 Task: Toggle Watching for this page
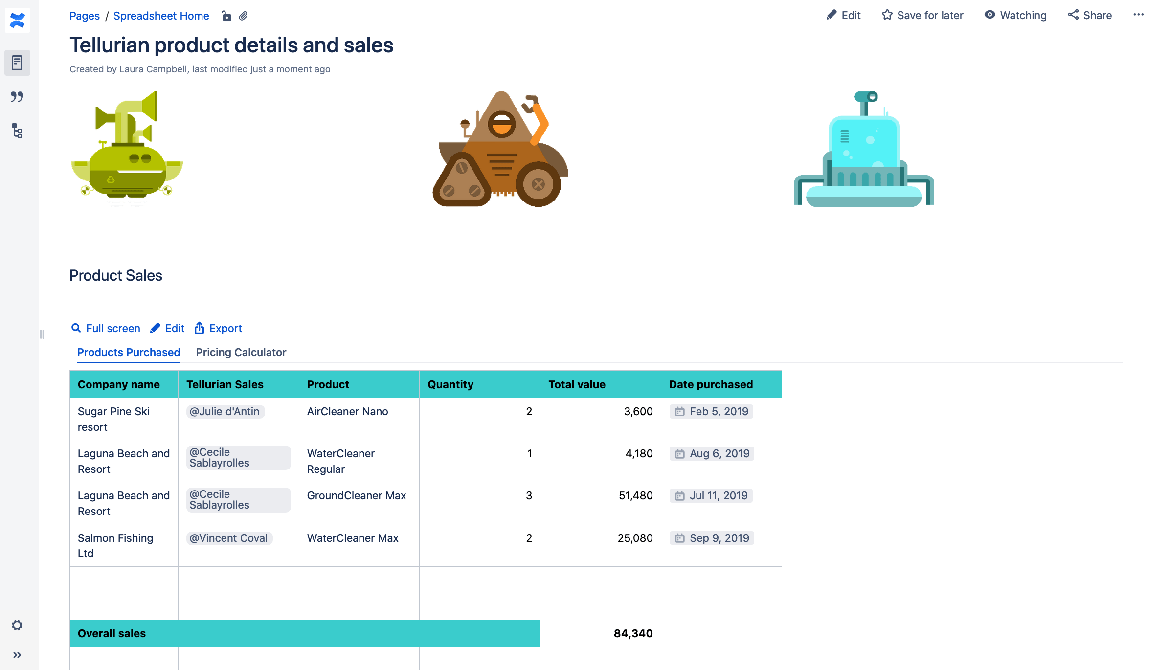click(x=1015, y=15)
